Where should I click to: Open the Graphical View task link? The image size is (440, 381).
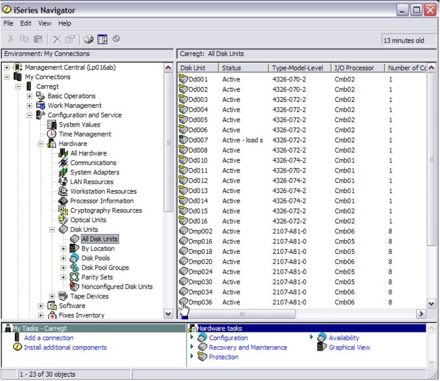click(x=349, y=347)
